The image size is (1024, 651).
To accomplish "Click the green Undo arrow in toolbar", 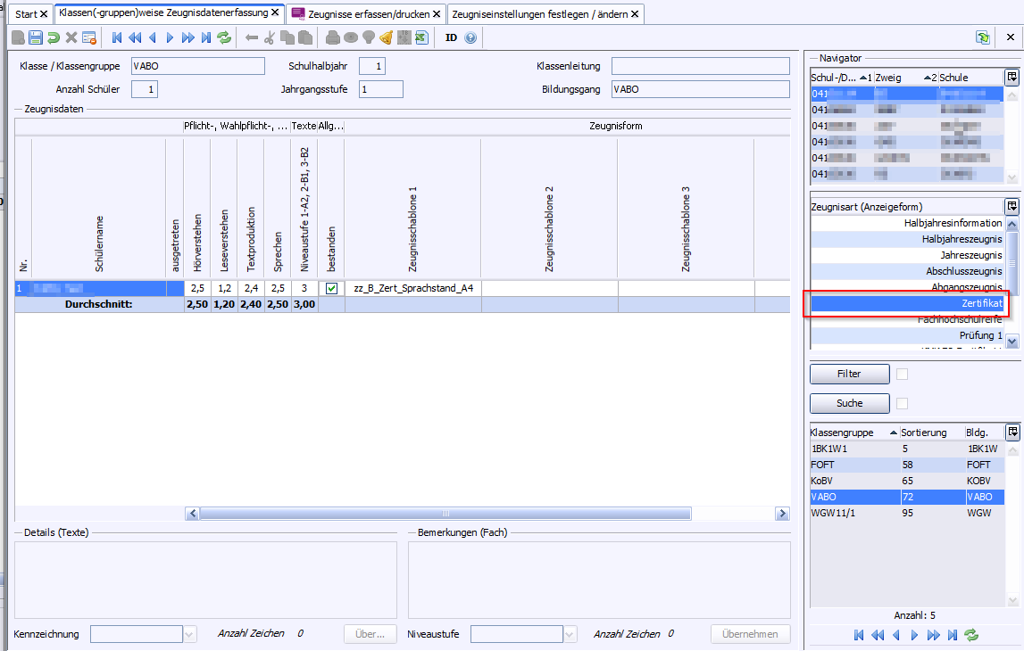I will coord(54,37).
